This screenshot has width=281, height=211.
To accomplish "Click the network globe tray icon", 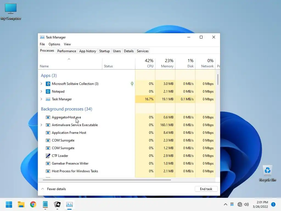I will point(240,204).
